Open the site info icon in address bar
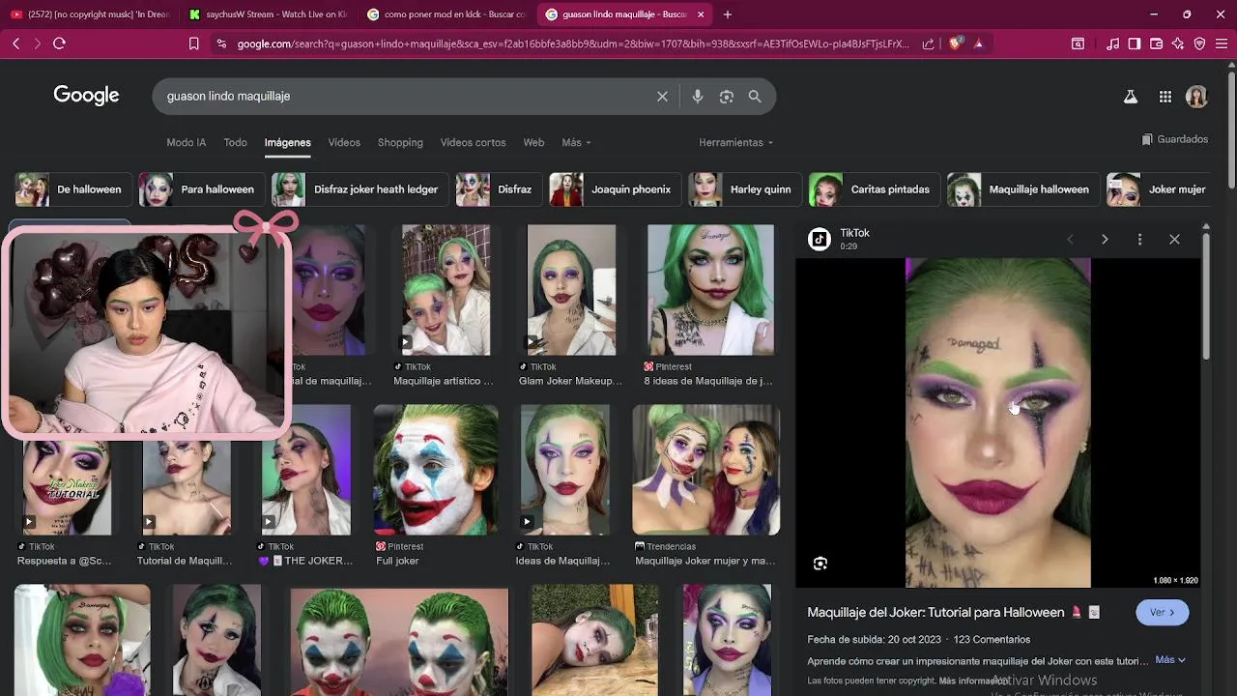1237x696 pixels. (222, 43)
